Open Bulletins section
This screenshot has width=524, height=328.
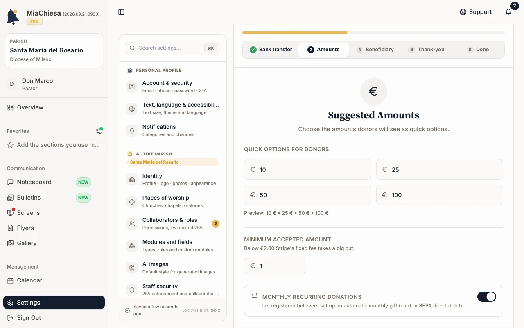[x=54, y=198]
